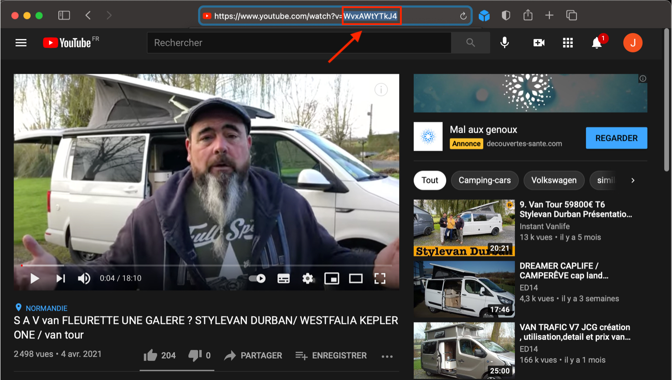The width and height of the screenshot is (672, 380).
Task: Click the ENREGISTRER save button
Action: click(x=331, y=355)
